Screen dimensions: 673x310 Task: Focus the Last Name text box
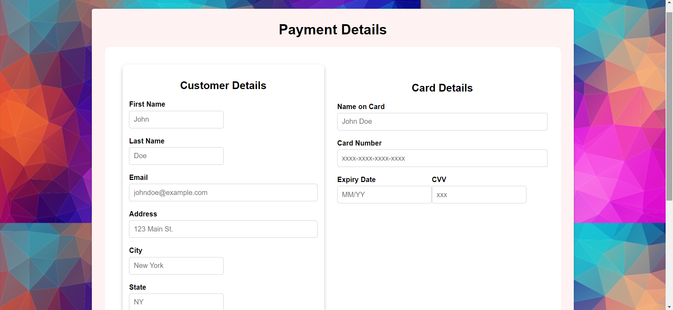(176, 156)
